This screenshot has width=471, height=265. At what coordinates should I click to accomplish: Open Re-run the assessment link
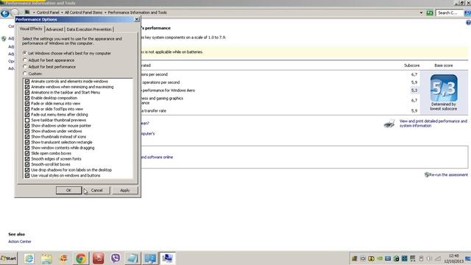pyautogui.click(x=448, y=175)
